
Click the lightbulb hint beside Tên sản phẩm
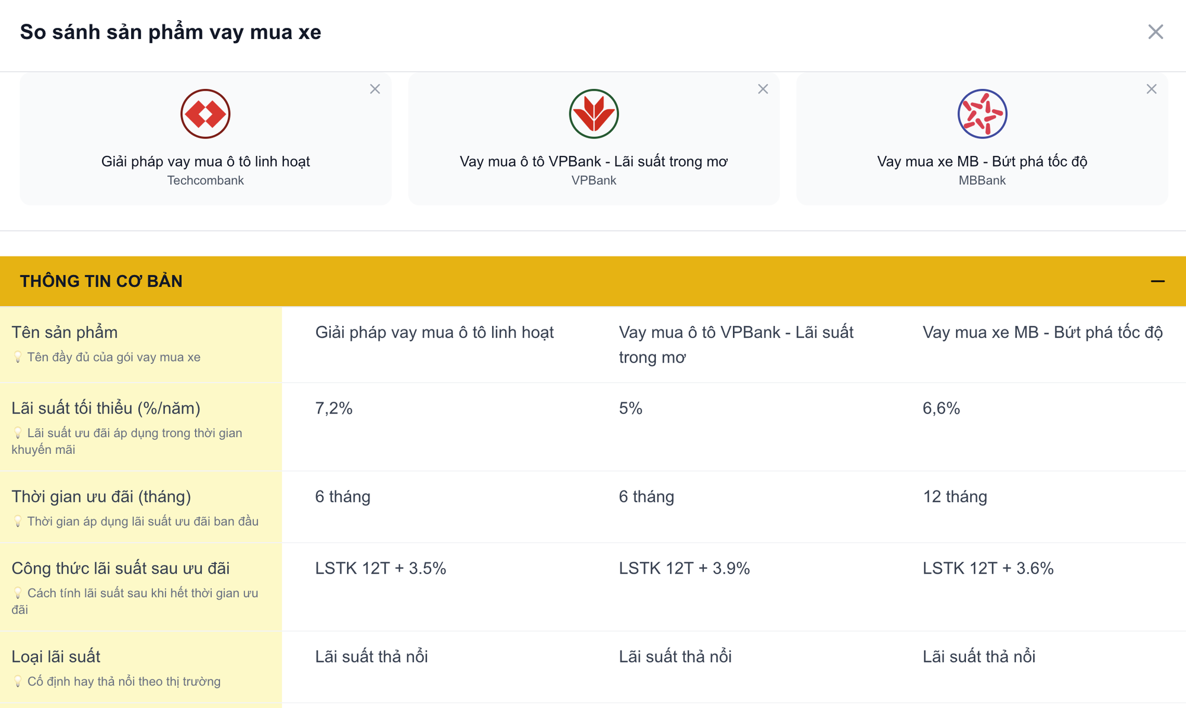click(18, 357)
